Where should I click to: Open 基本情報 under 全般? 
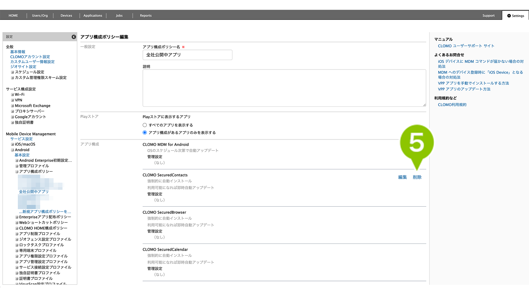point(18,52)
